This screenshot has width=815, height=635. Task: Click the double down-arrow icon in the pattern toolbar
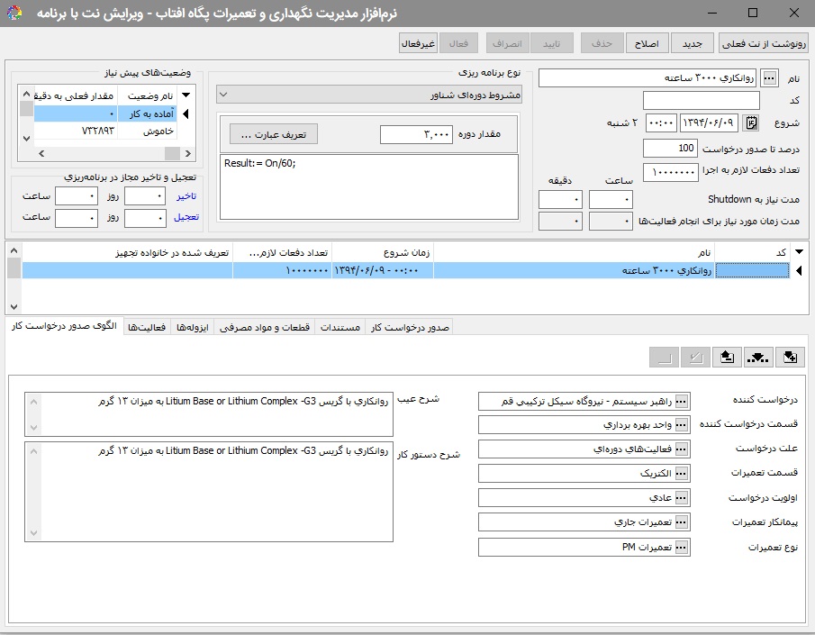[758, 358]
